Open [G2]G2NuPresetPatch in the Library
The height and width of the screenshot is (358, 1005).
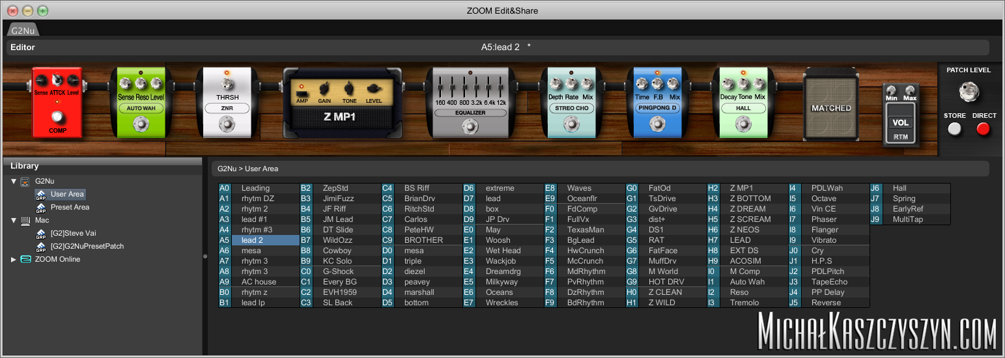click(x=87, y=246)
